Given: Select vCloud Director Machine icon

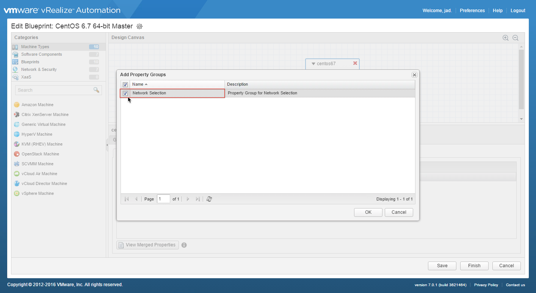Looking at the screenshot, I should [17, 183].
